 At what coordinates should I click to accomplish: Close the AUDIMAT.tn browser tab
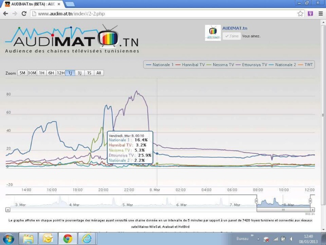(x=59, y=4)
